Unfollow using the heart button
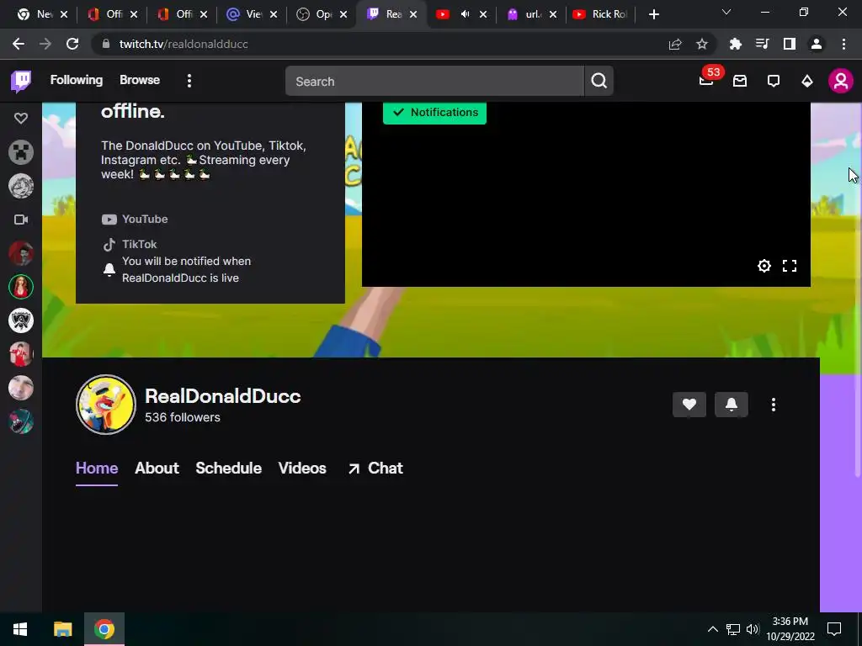The width and height of the screenshot is (862, 646). pyautogui.click(x=689, y=405)
